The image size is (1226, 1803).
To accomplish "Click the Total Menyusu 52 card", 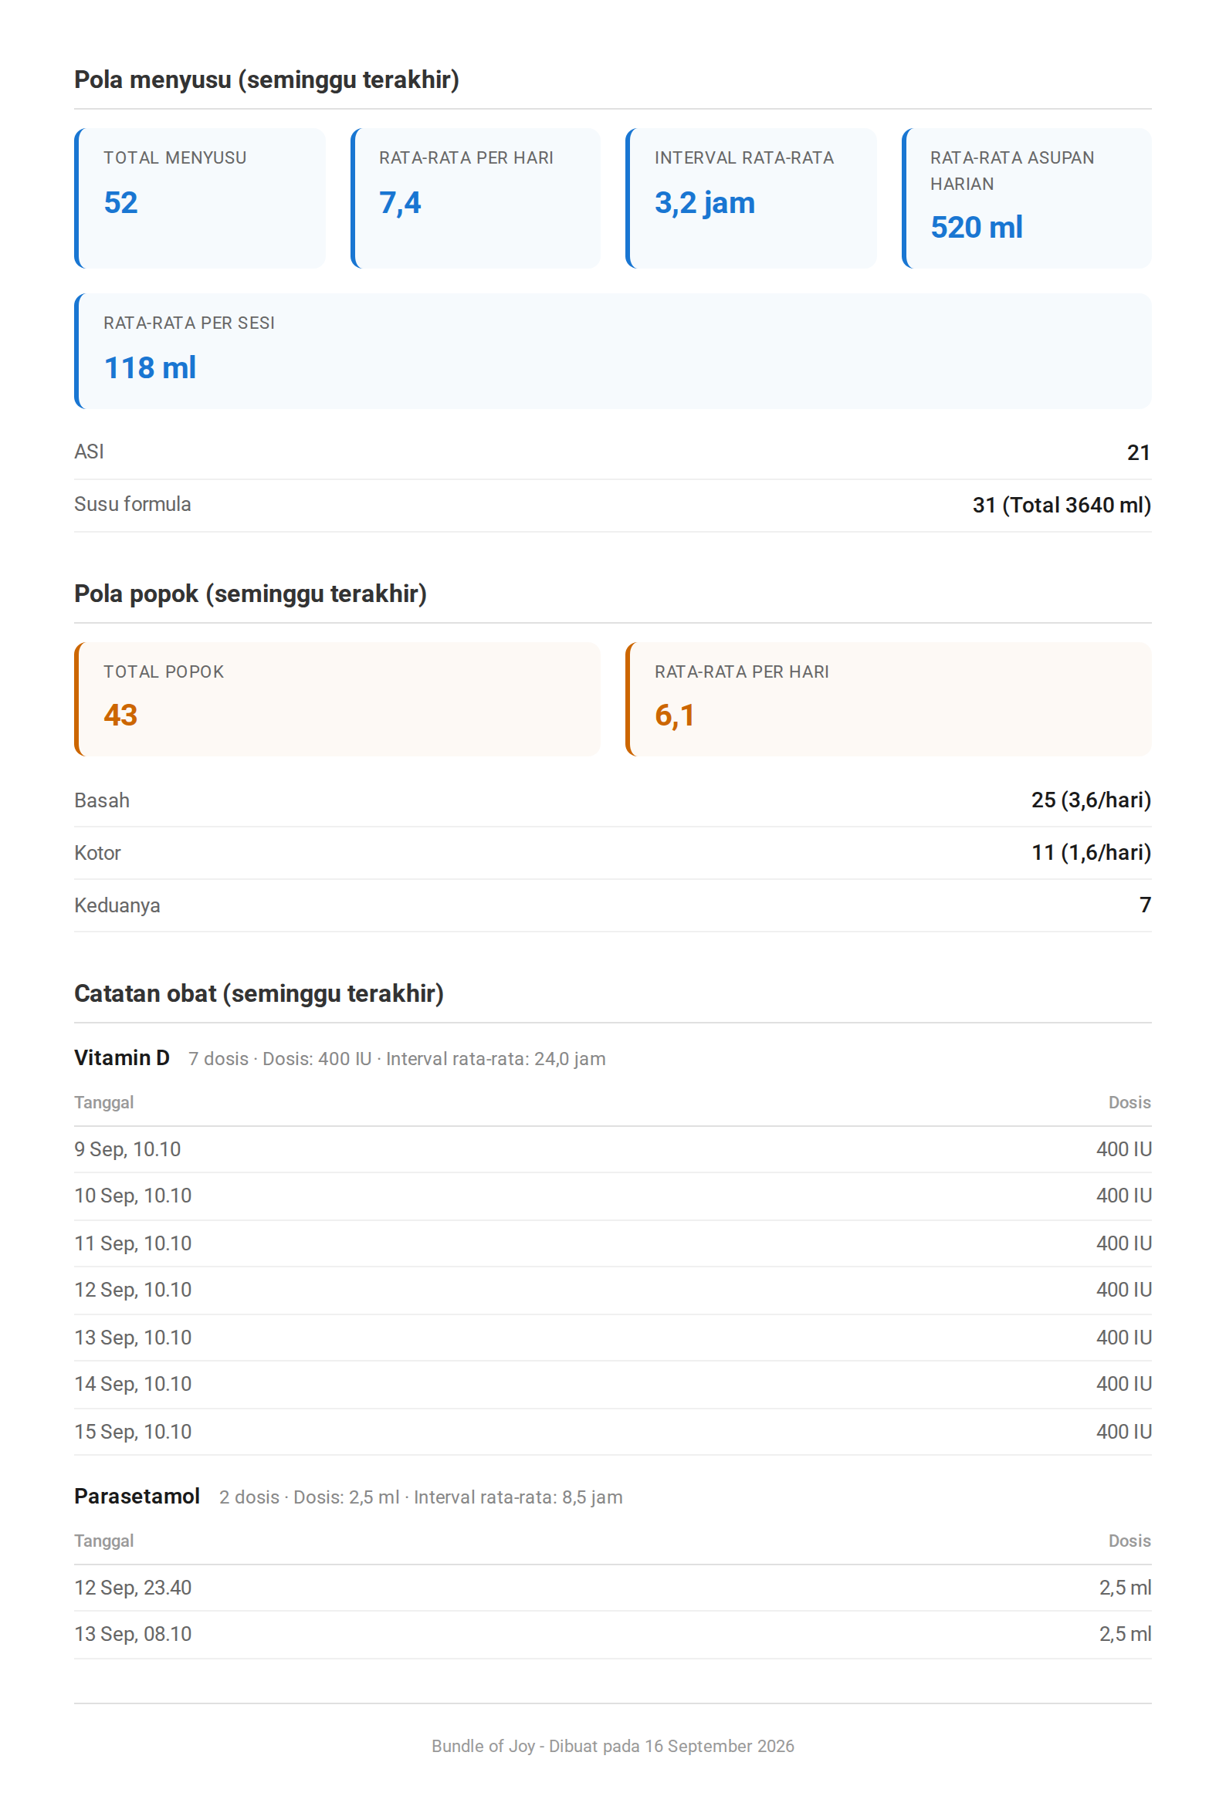I will [x=200, y=198].
